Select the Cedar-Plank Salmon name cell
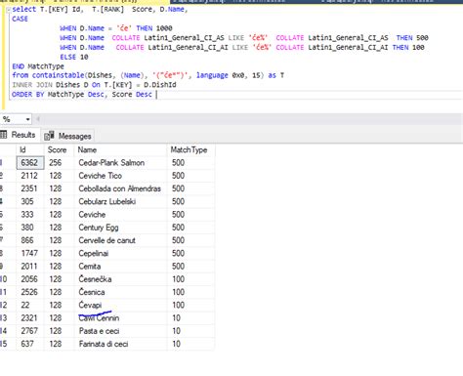This screenshot has width=463, height=376. [121, 163]
